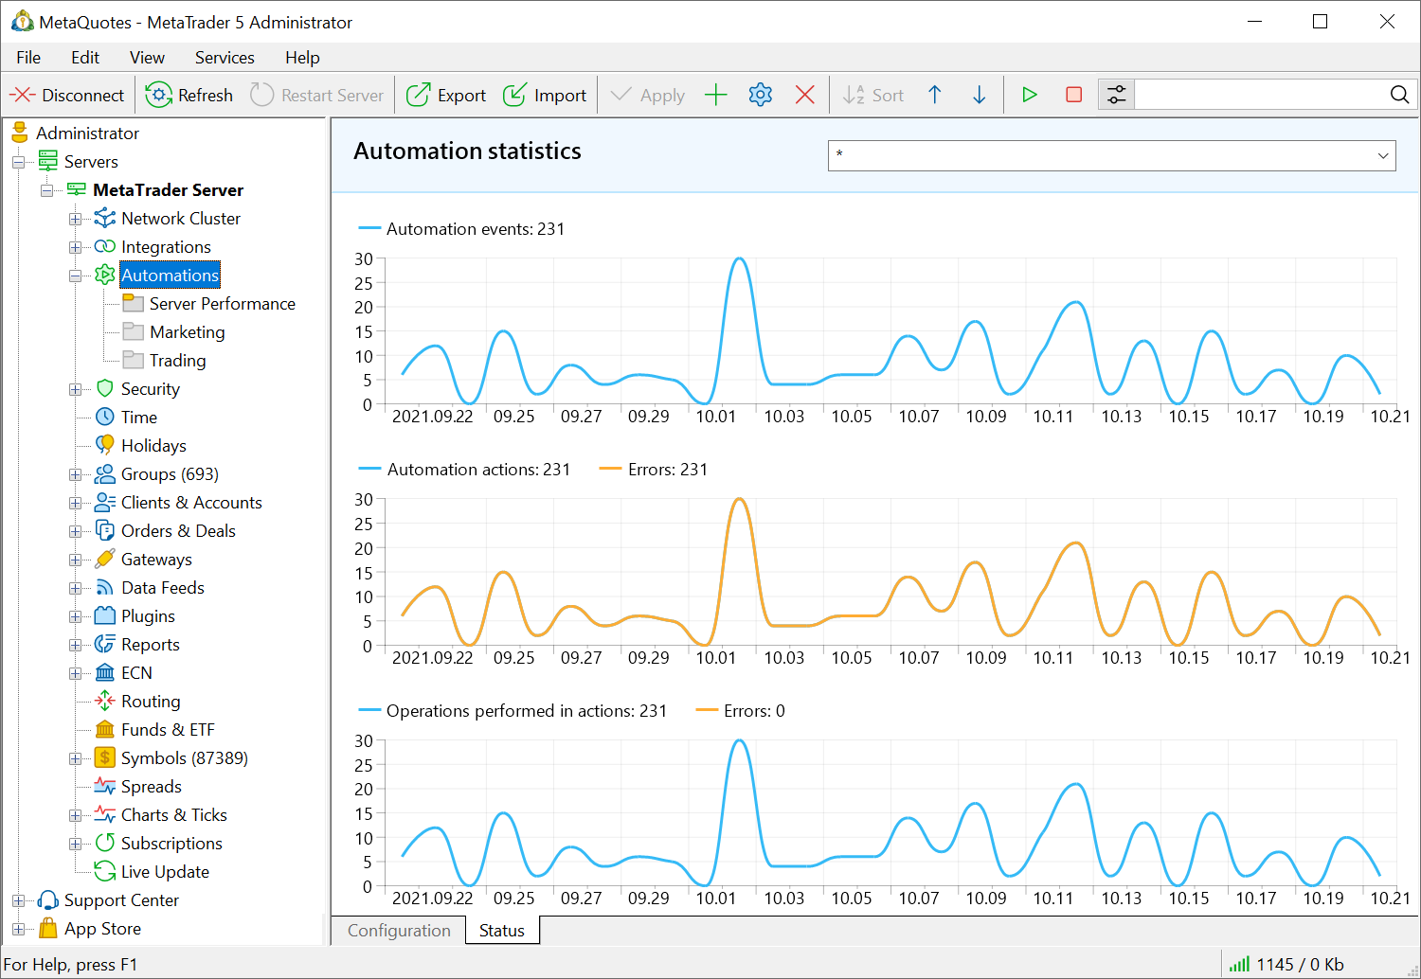Click the orange Errors: 0 legend marker

click(x=707, y=711)
